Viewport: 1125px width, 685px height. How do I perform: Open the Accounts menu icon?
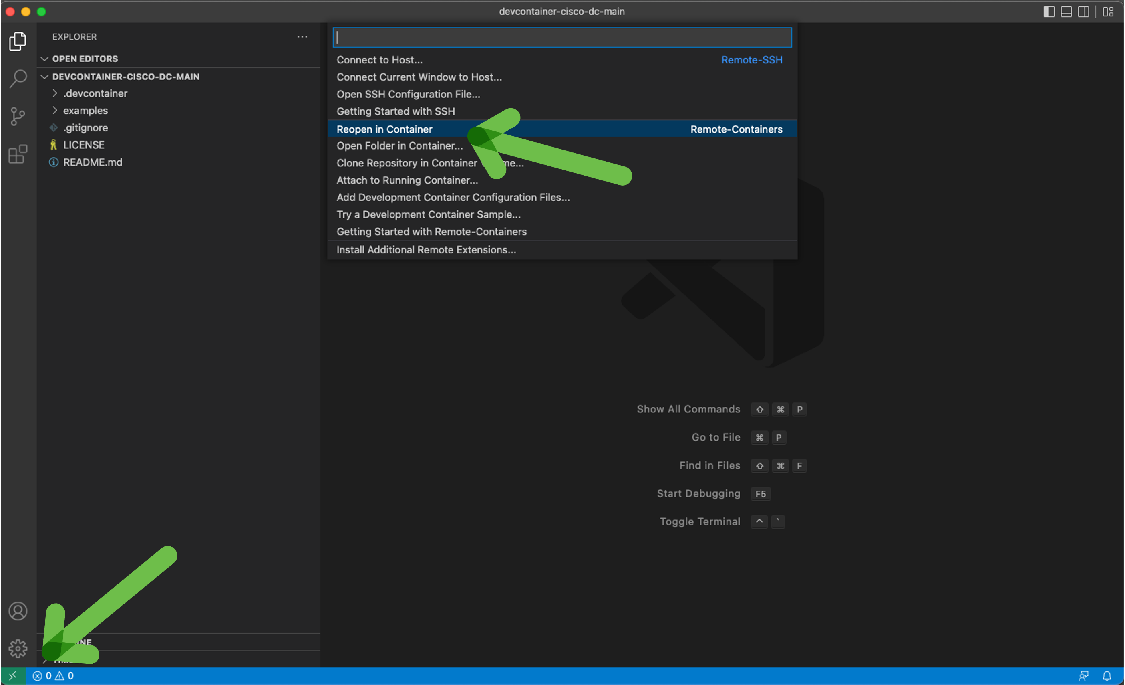click(18, 611)
